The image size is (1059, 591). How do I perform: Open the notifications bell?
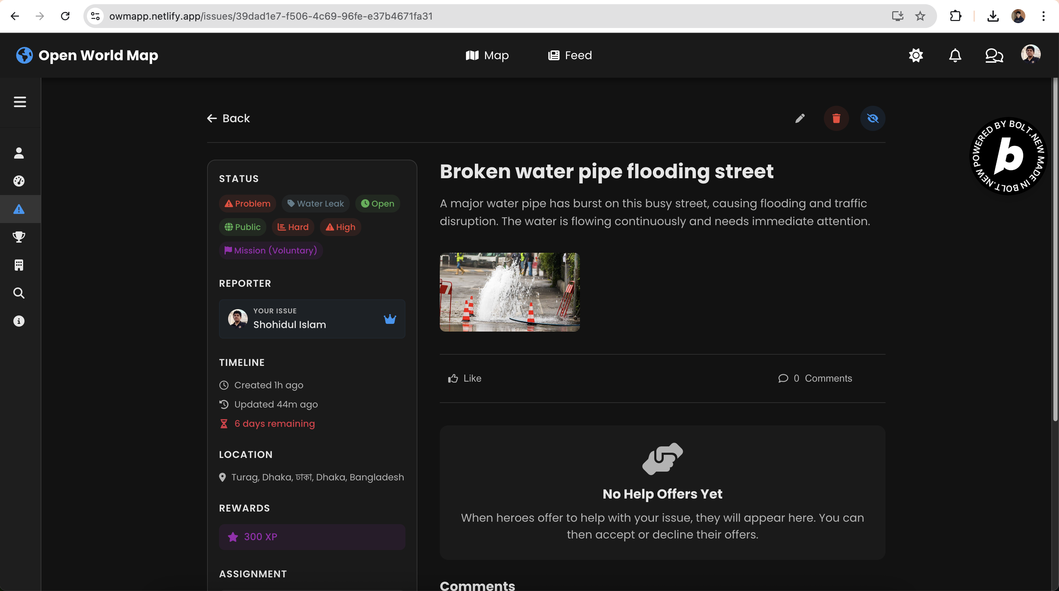955,55
